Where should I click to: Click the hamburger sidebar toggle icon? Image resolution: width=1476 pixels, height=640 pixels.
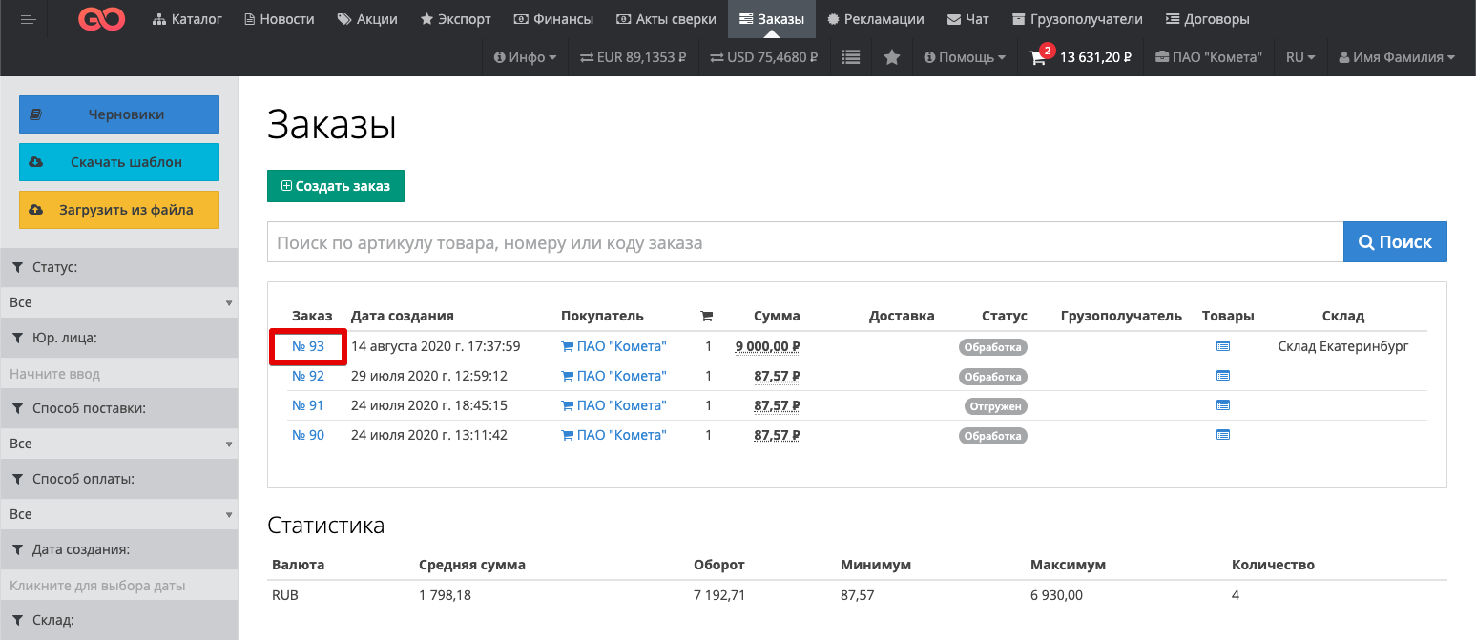(x=28, y=19)
